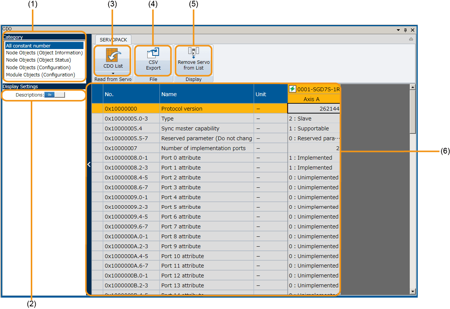Close the CDO panel
The height and width of the screenshot is (309, 450).
[x=412, y=30]
